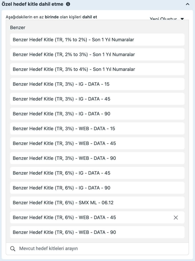
Task: Click the info icon beside Özel hedef kitle
Action: pos(68,4)
